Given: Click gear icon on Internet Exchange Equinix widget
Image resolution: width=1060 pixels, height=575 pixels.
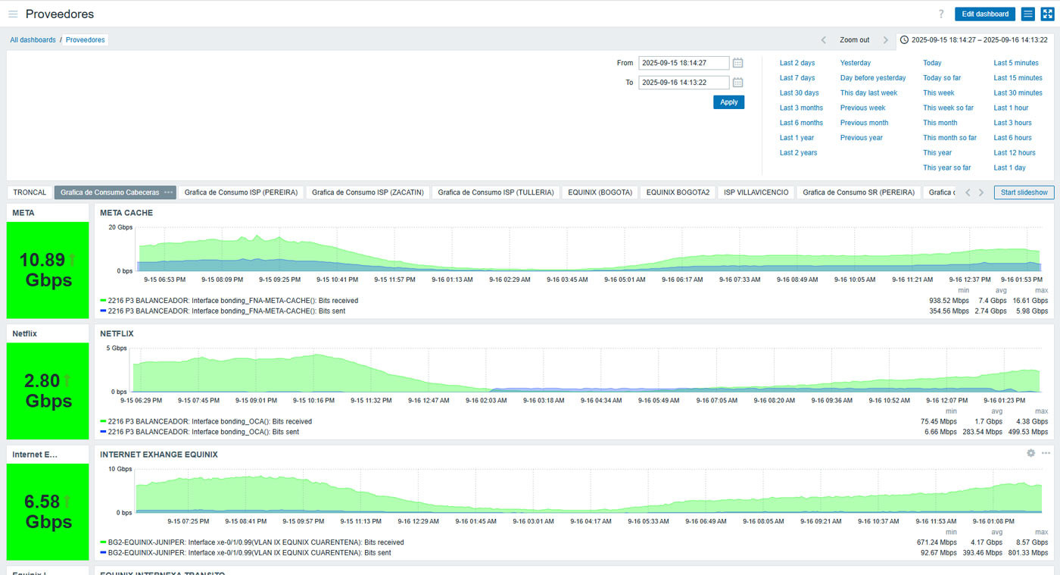Looking at the screenshot, I should (x=1030, y=453).
